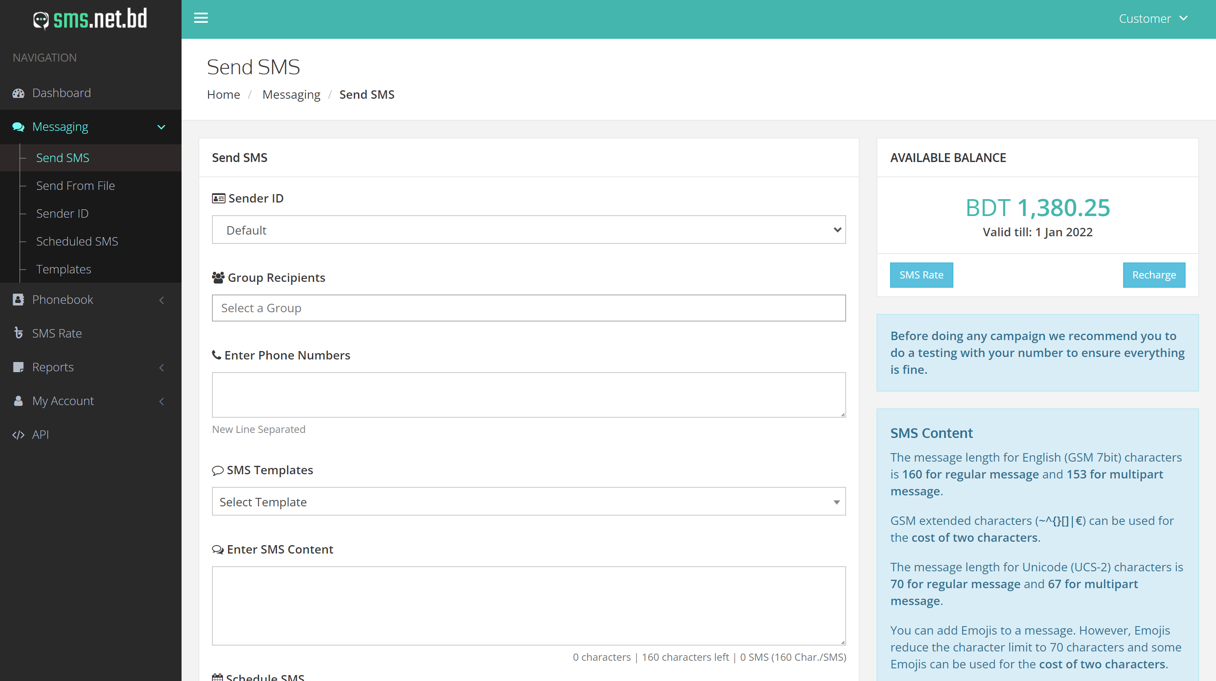The image size is (1216, 681).
Task: Click the Messaging section icon
Action: tap(19, 127)
